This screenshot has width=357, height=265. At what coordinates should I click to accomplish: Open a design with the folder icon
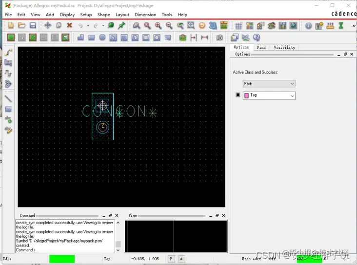(21, 25)
